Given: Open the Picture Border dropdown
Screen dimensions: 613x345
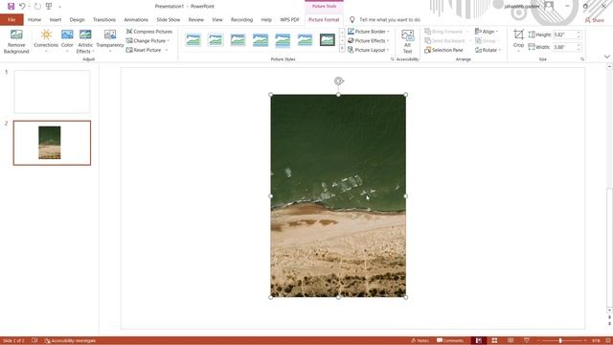Looking at the screenshot, I should tap(369, 32).
